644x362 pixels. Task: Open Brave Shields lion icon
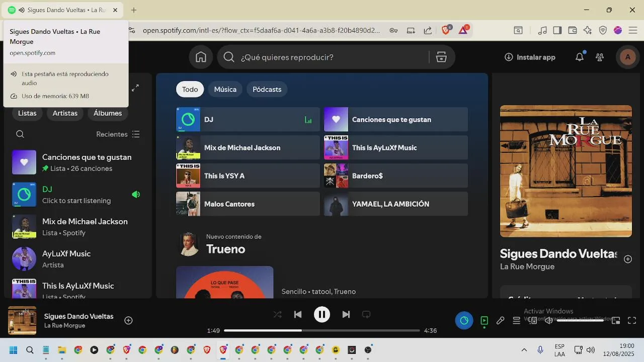pos(446,30)
